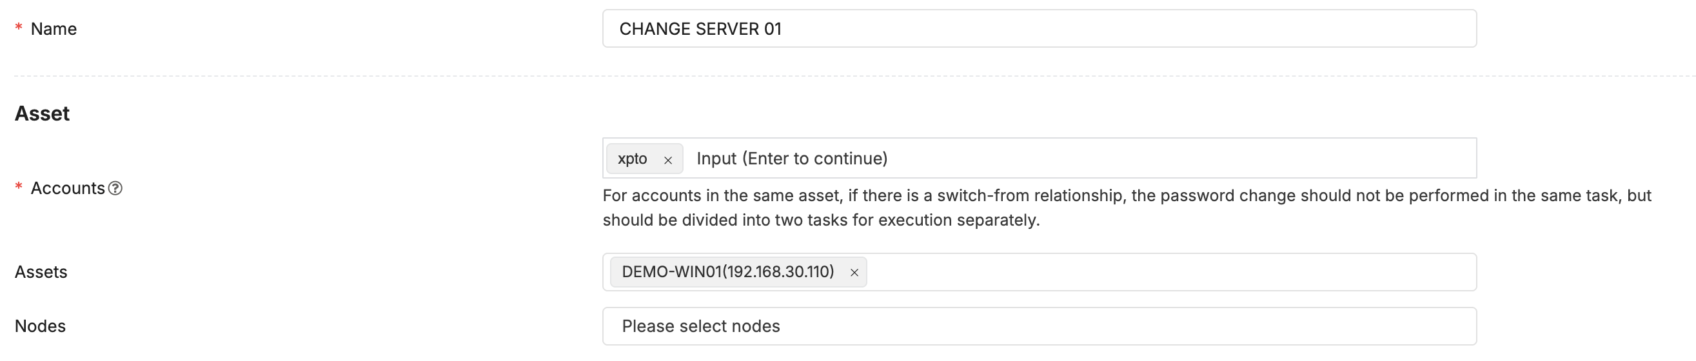The image size is (1696, 361).
Task: Click the red asterisk beside Name
Action: [19, 28]
